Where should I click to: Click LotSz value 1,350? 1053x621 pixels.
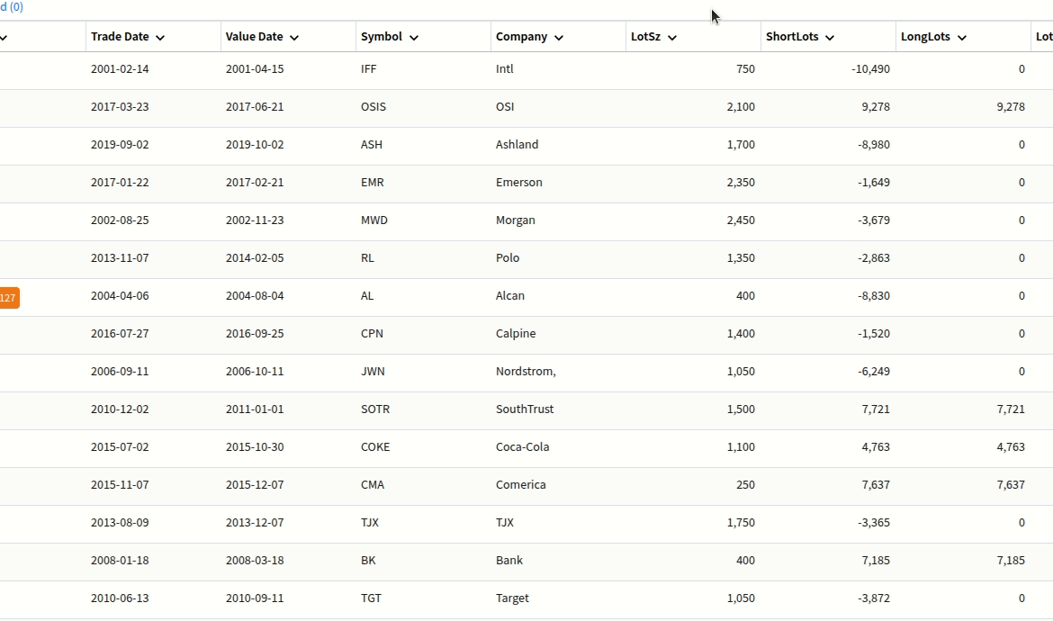[741, 257]
